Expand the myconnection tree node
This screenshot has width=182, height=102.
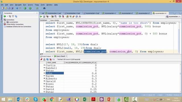pyautogui.click(x=5, y=22)
